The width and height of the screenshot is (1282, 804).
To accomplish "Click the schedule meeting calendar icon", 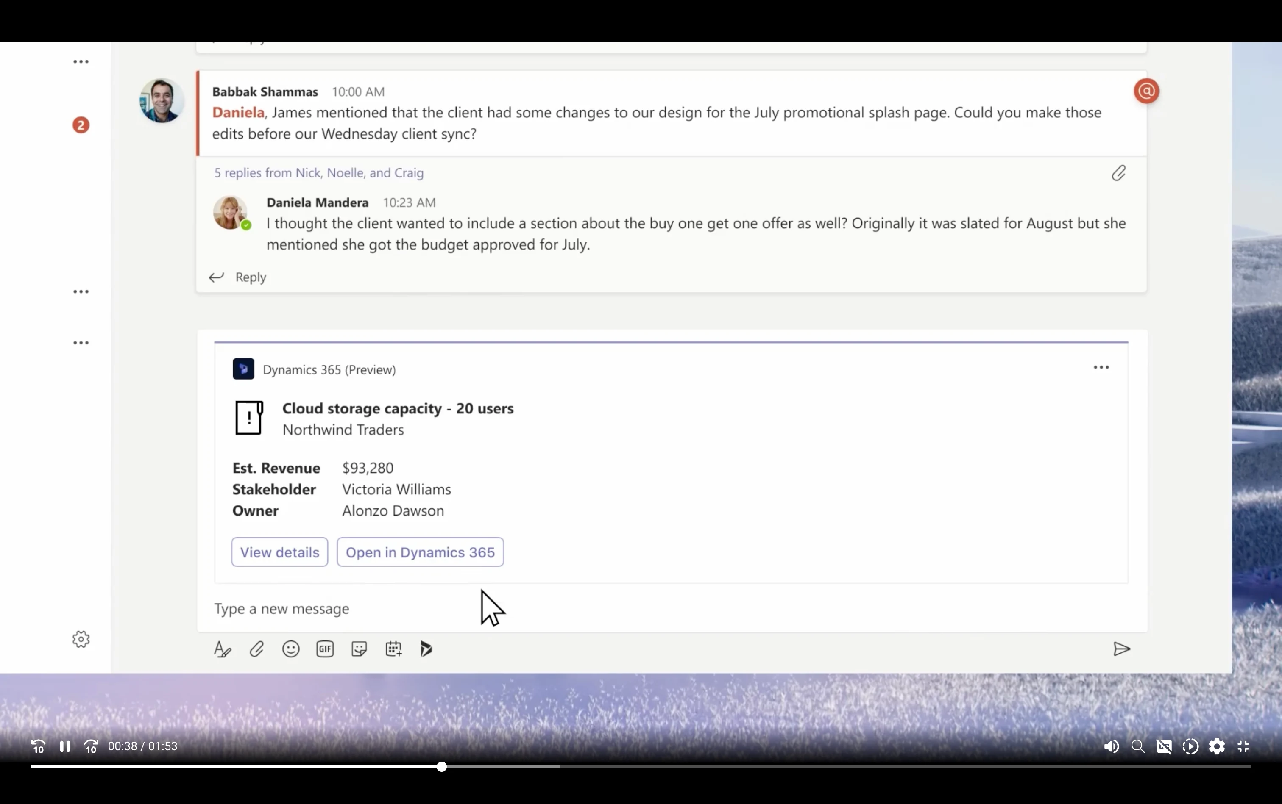I will point(393,649).
